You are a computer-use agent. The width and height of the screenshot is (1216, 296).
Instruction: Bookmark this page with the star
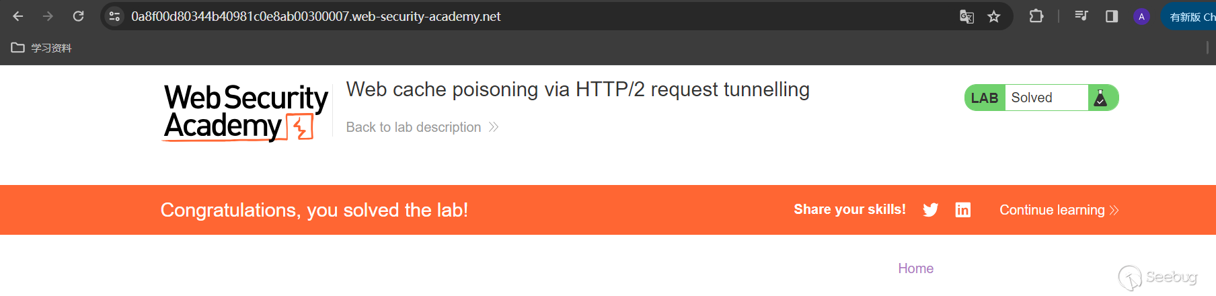click(994, 17)
